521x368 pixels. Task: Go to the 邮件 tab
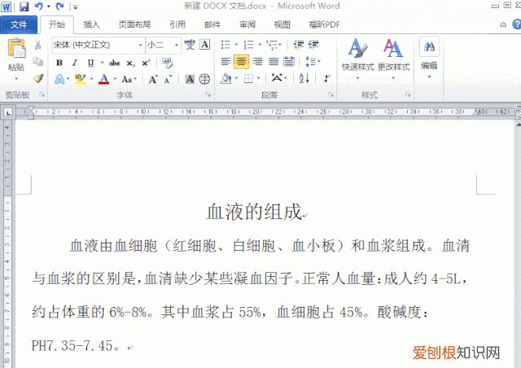pyautogui.click(x=212, y=24)
